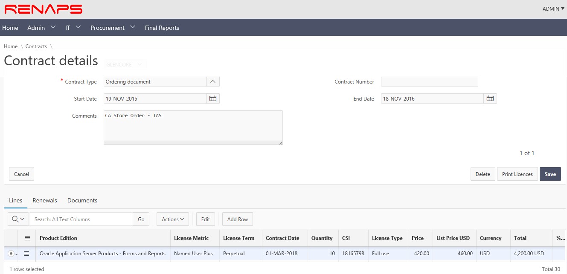Click Print Licences button
Screen dimensions: 567x274
pos(518,174)
